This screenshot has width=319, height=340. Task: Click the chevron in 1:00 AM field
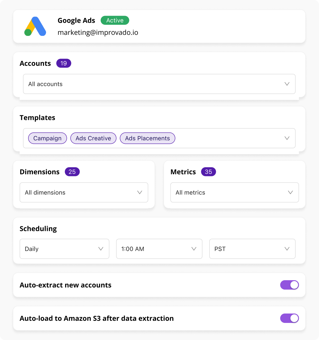click(x=194, y=249)
